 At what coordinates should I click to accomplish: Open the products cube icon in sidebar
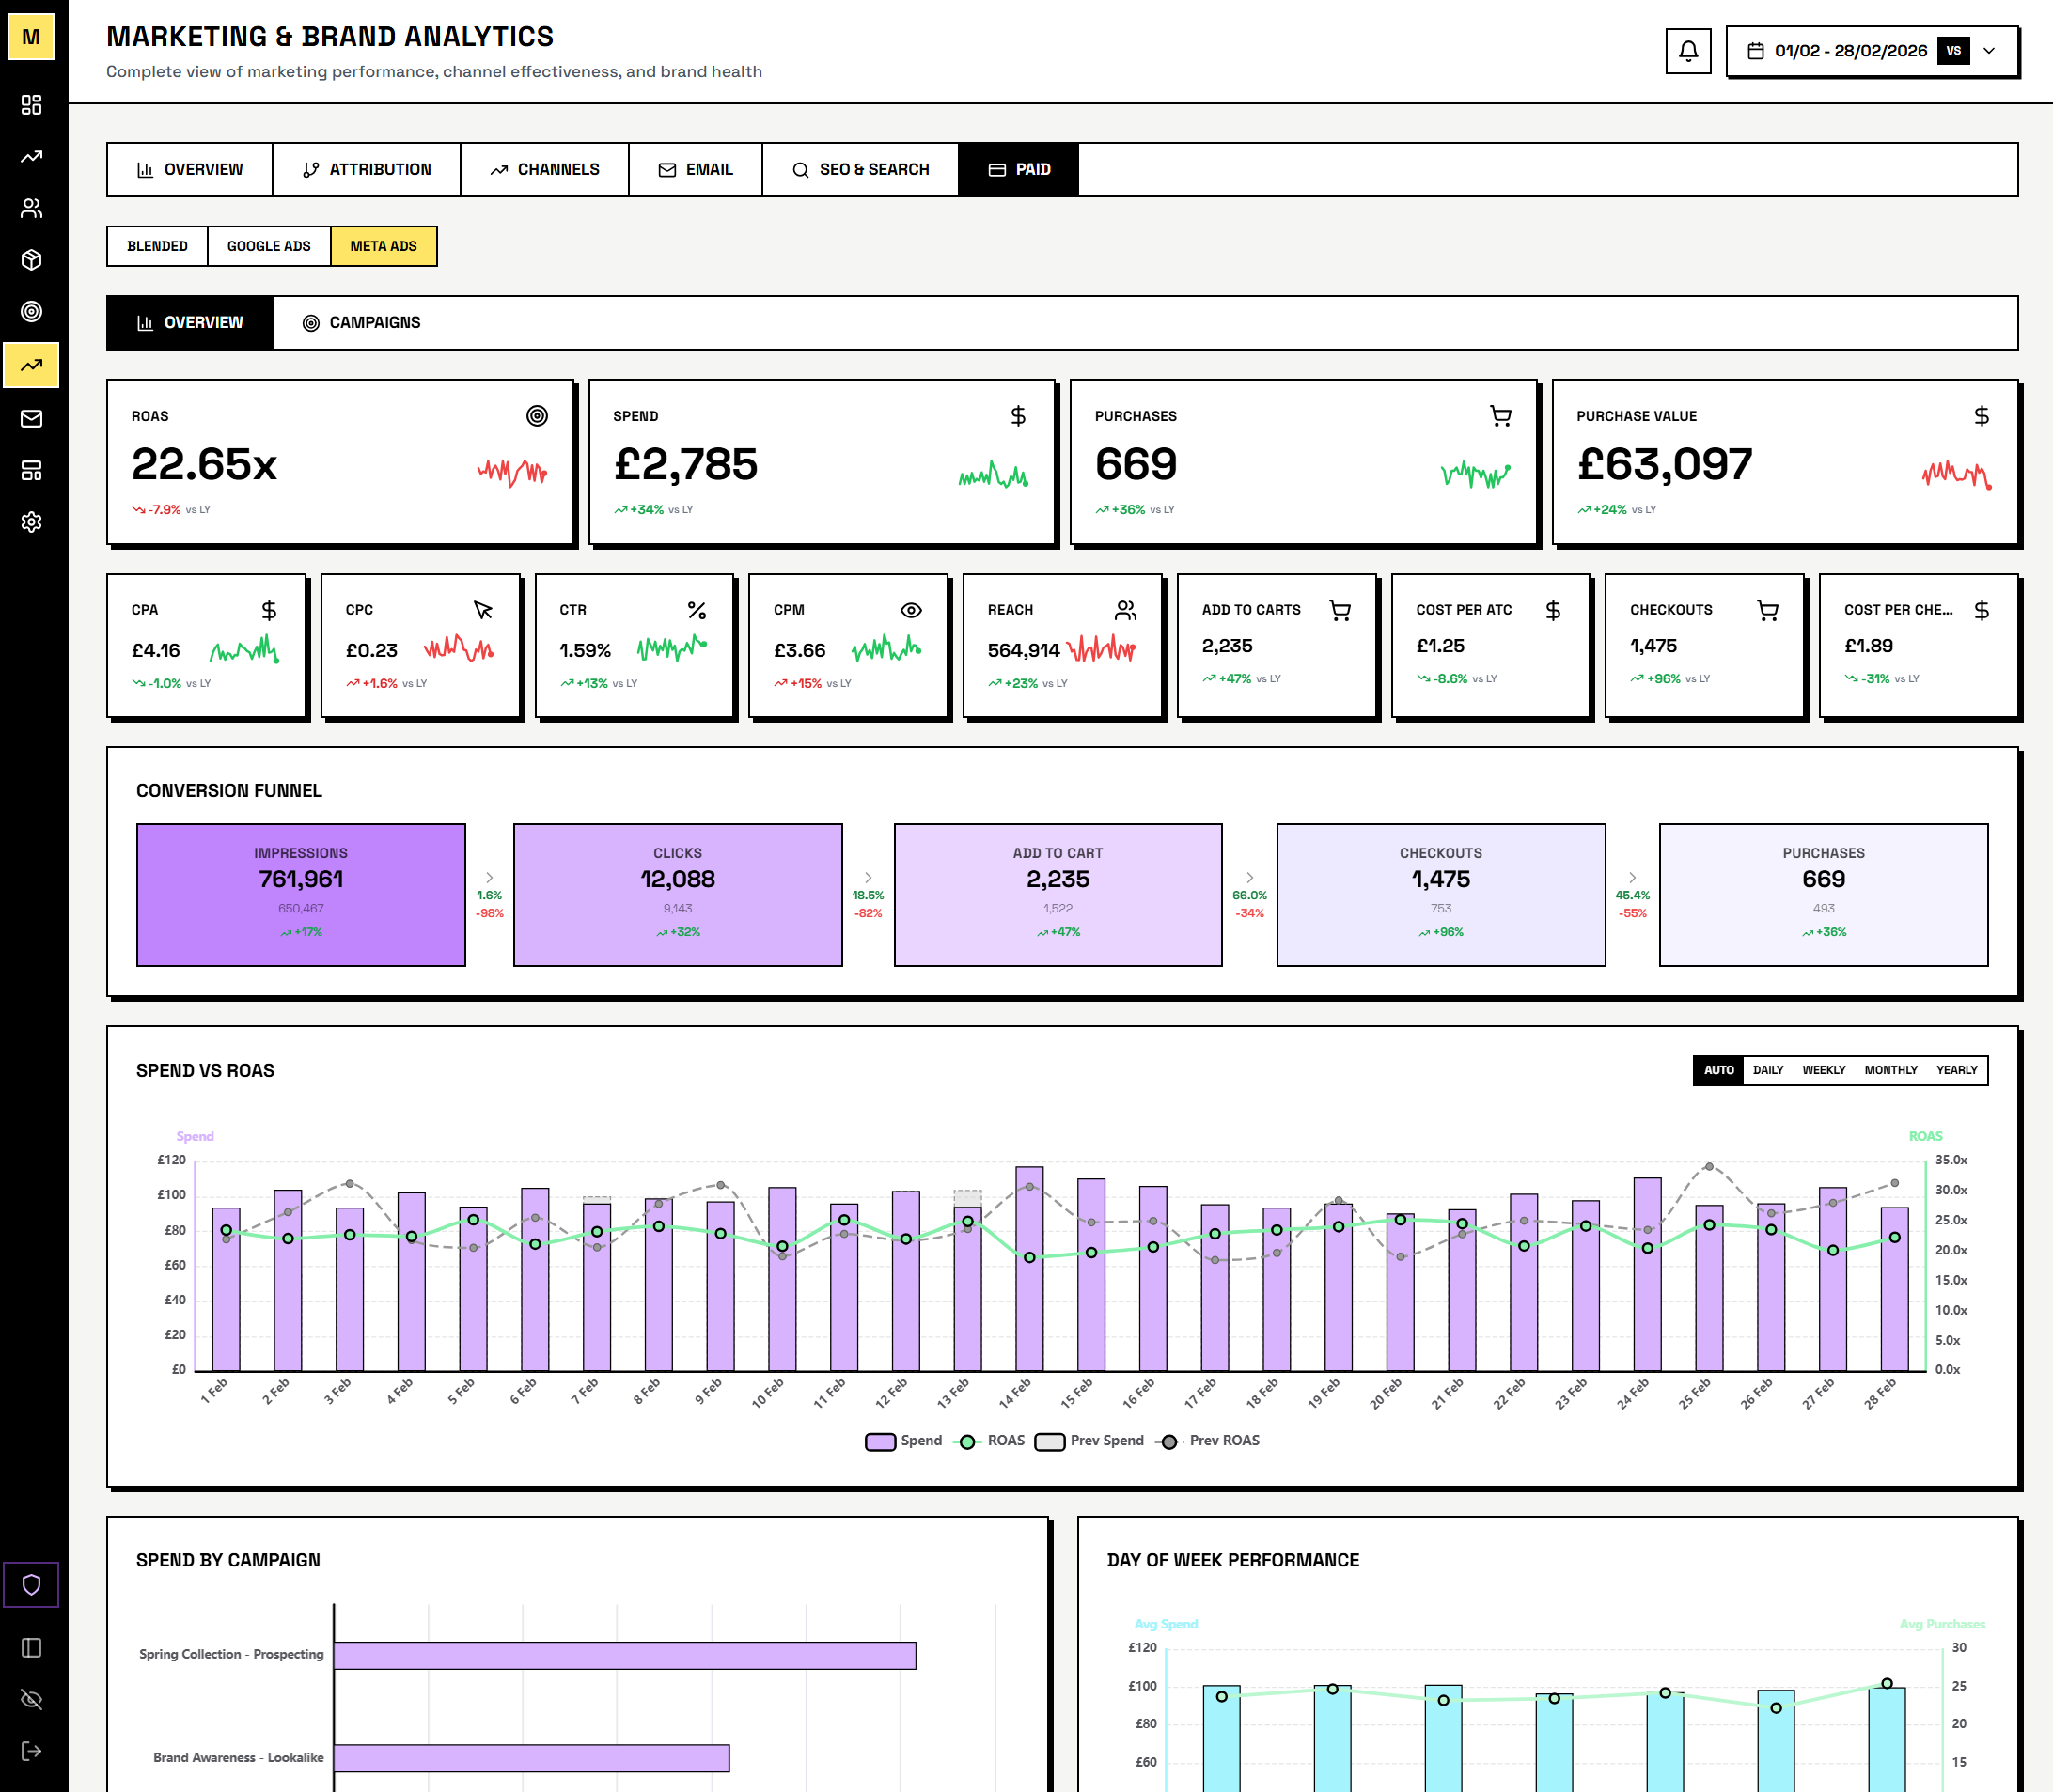[x=32, y=261]
